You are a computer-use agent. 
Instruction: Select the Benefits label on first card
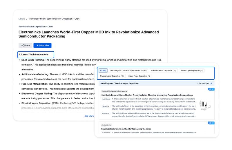point(106,106)
